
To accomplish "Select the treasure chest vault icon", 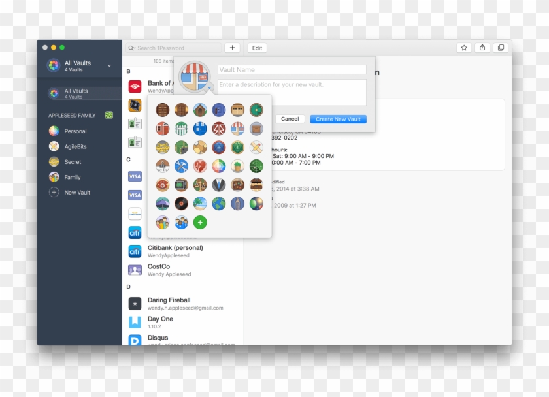I will 256,185.
